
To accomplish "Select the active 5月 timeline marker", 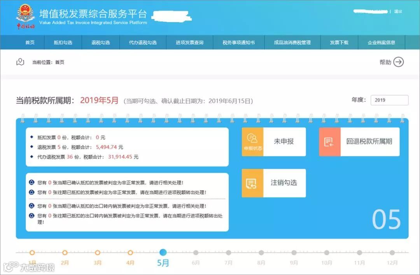I will (x=163, y=252).
